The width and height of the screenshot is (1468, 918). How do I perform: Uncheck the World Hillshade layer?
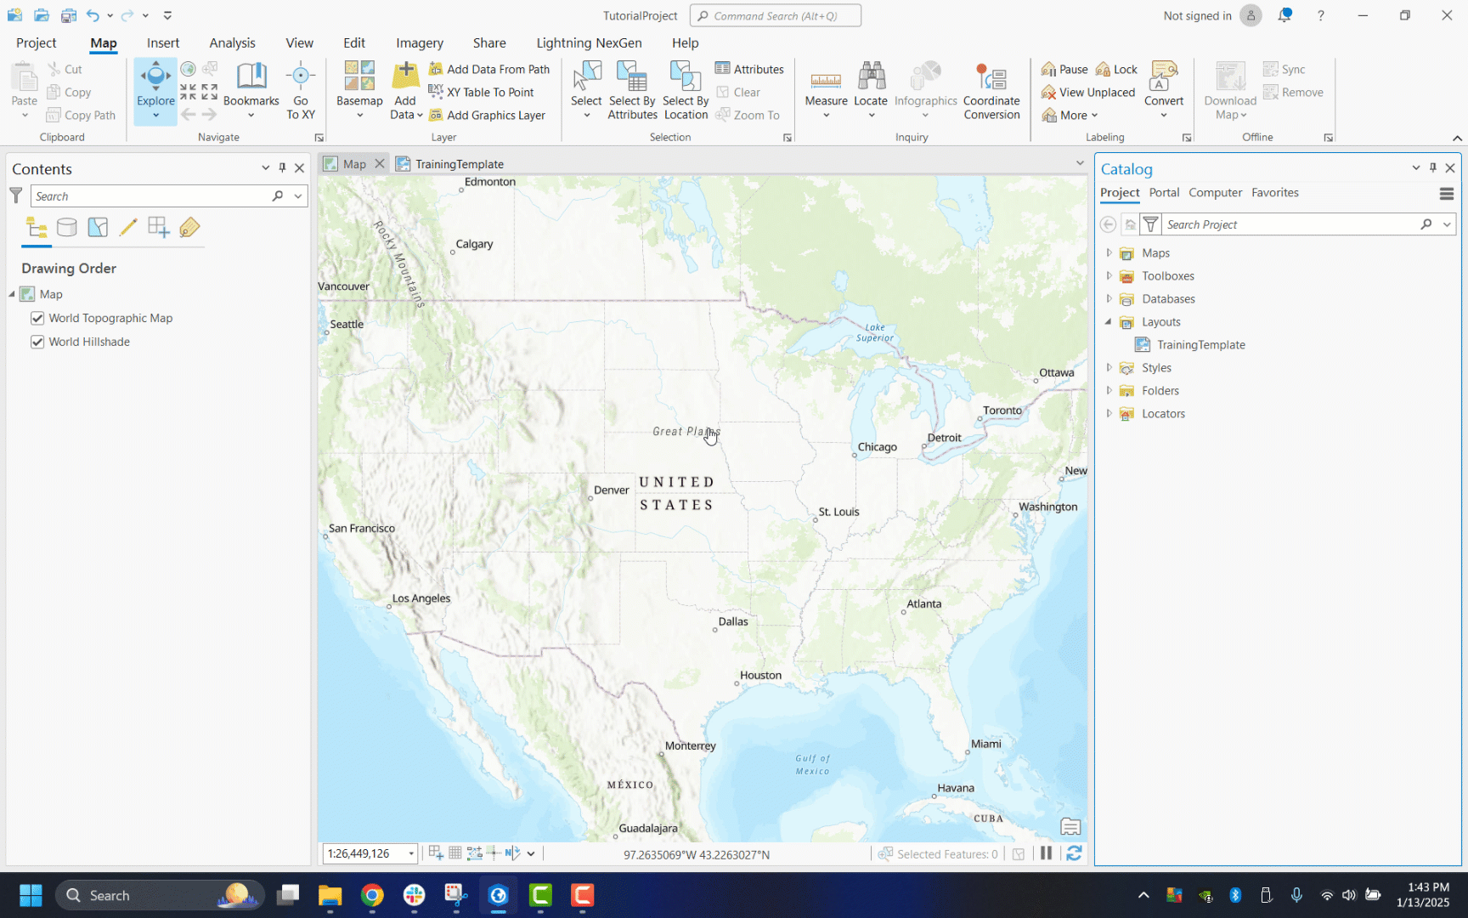[x=37, y=342]
